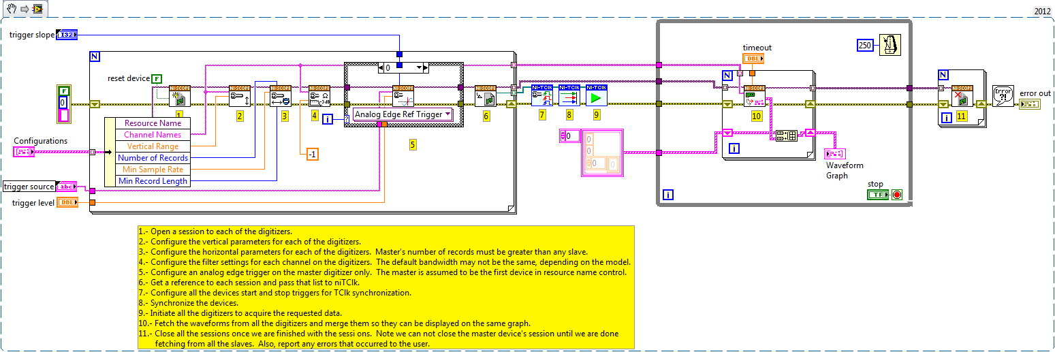
Task: Click the Wait (ms) metronome icon
Action: (889, 44)
